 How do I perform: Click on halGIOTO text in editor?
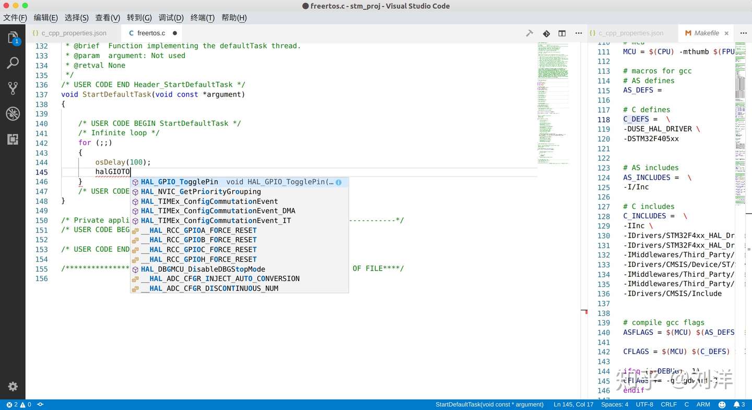[x=112, y=172]
